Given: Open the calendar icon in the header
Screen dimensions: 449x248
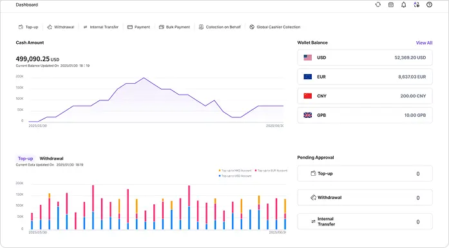Looking at the screenshot, I should [391, 5].
